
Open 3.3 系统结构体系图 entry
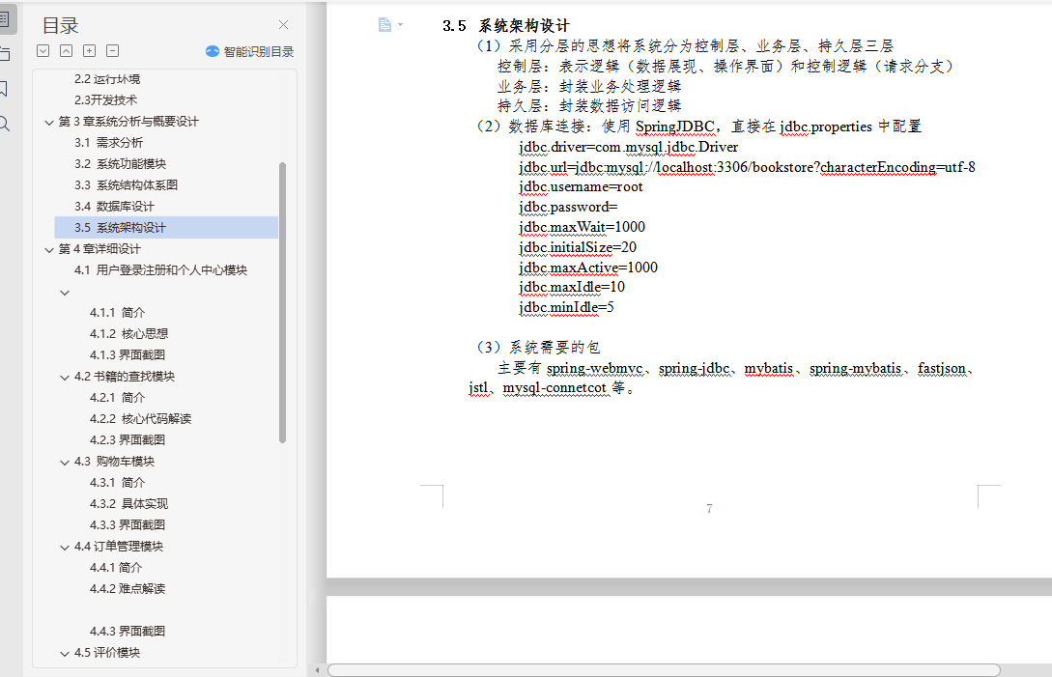[x=127, y=185]
